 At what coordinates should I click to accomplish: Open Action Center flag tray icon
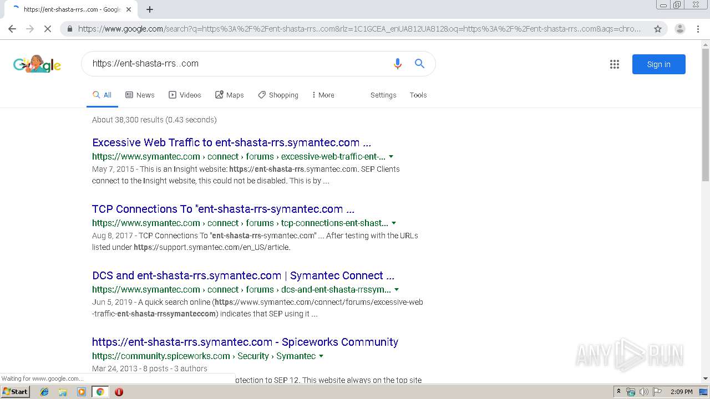[x=657, y=392]
